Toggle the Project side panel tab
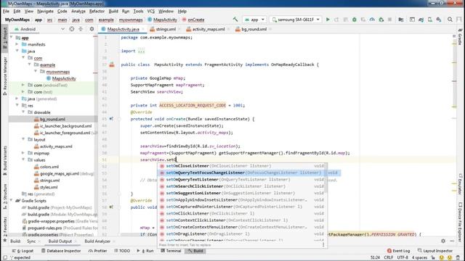The image size is (465, 261). pos(5,38)
